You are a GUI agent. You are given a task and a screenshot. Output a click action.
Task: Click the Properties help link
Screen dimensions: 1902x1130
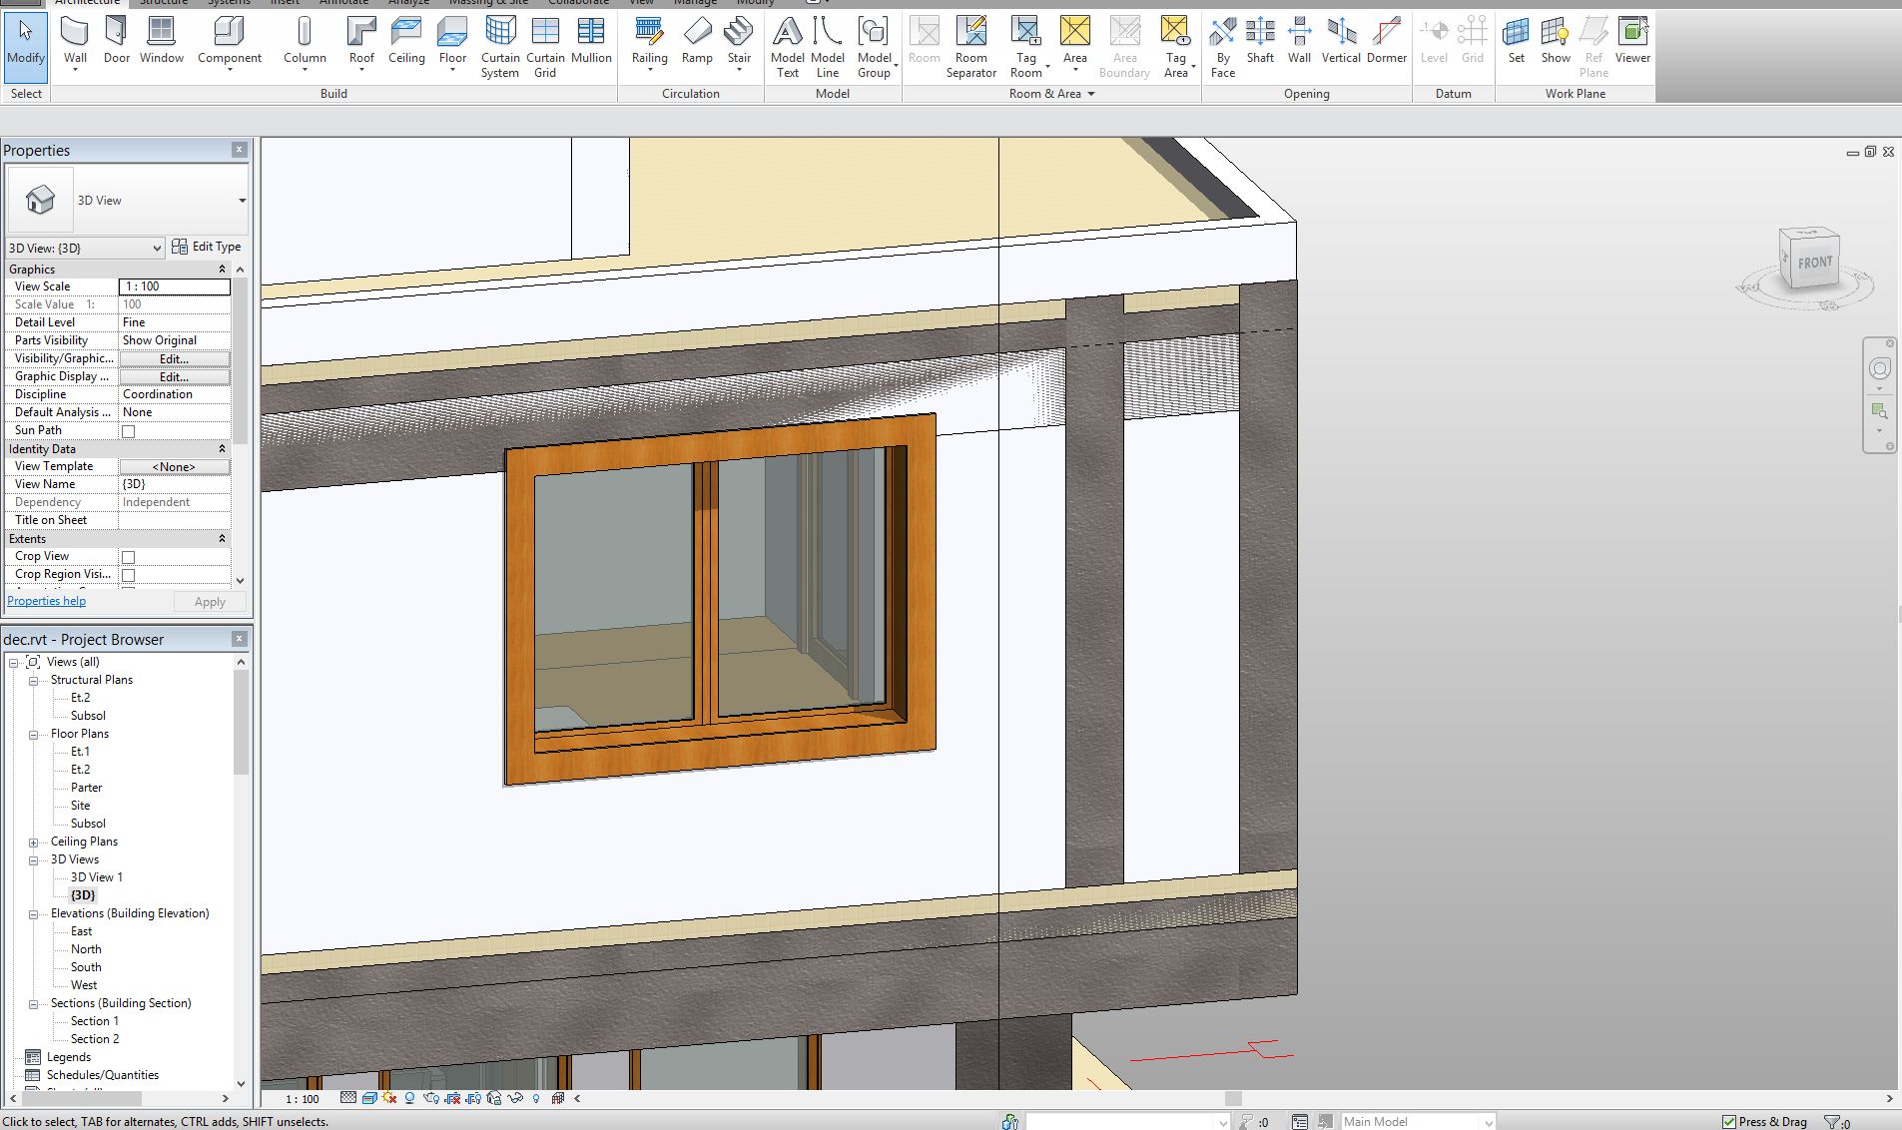(47, 601)
